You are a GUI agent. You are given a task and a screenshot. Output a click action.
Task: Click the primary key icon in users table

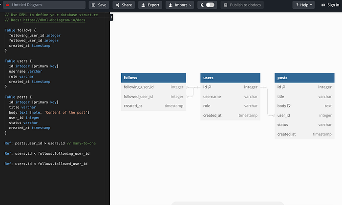(x=210, y=87)
